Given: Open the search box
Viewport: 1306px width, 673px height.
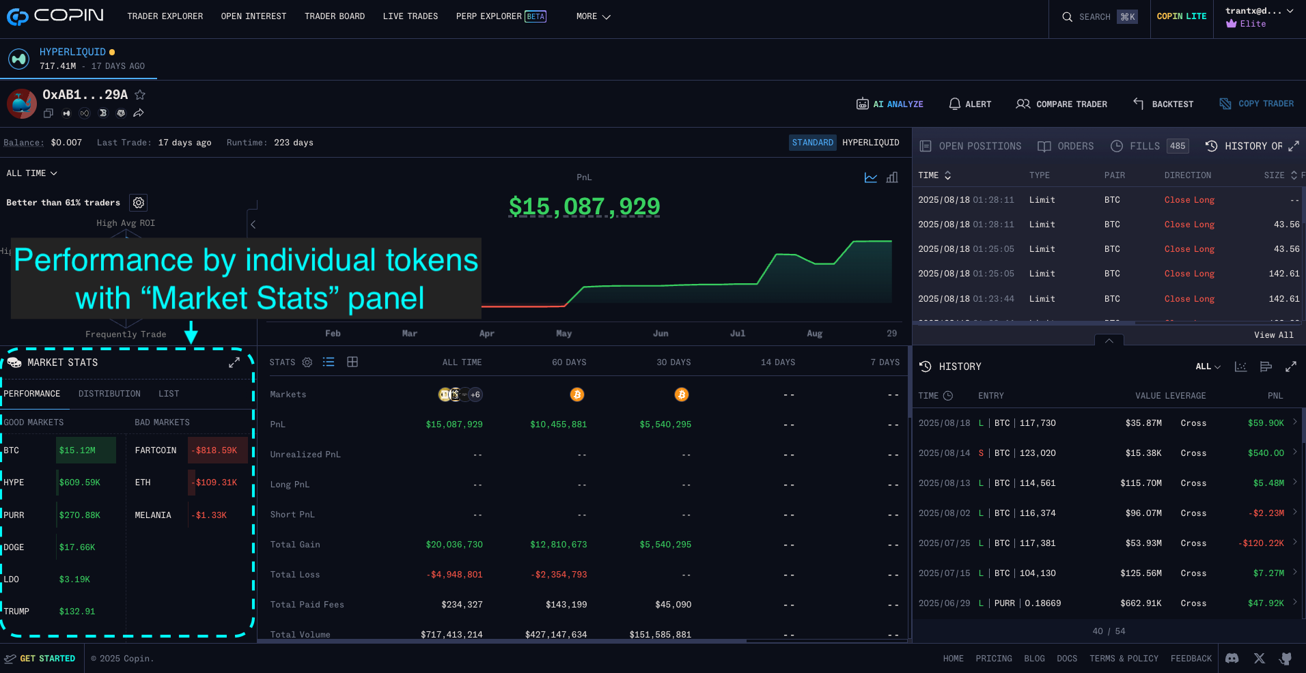Looking at the screenshot, I should tap(1099, 17).
